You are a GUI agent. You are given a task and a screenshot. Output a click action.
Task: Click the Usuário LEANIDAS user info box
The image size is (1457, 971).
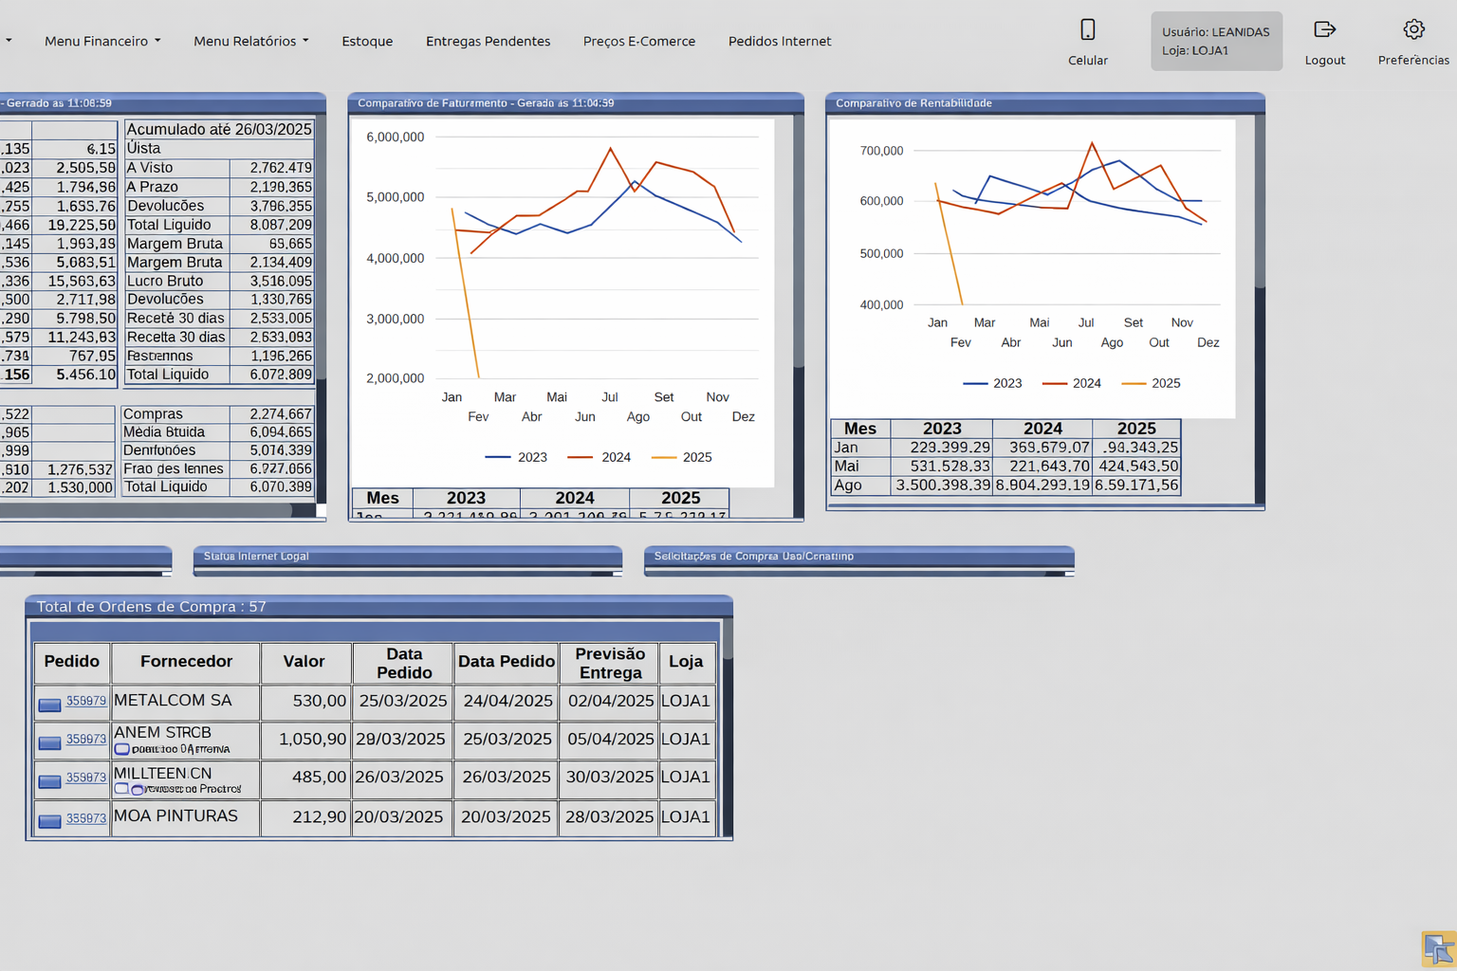pos(1215,41)
